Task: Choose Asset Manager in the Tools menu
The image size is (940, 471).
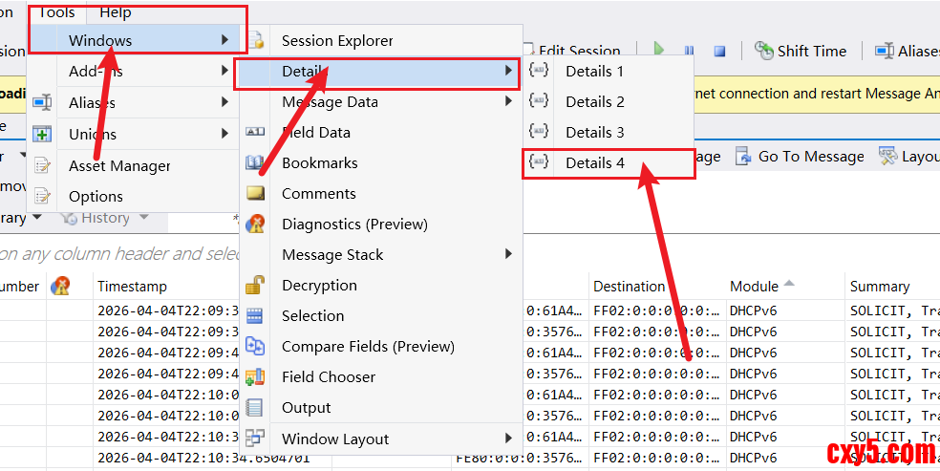Action: click(119, 166)
